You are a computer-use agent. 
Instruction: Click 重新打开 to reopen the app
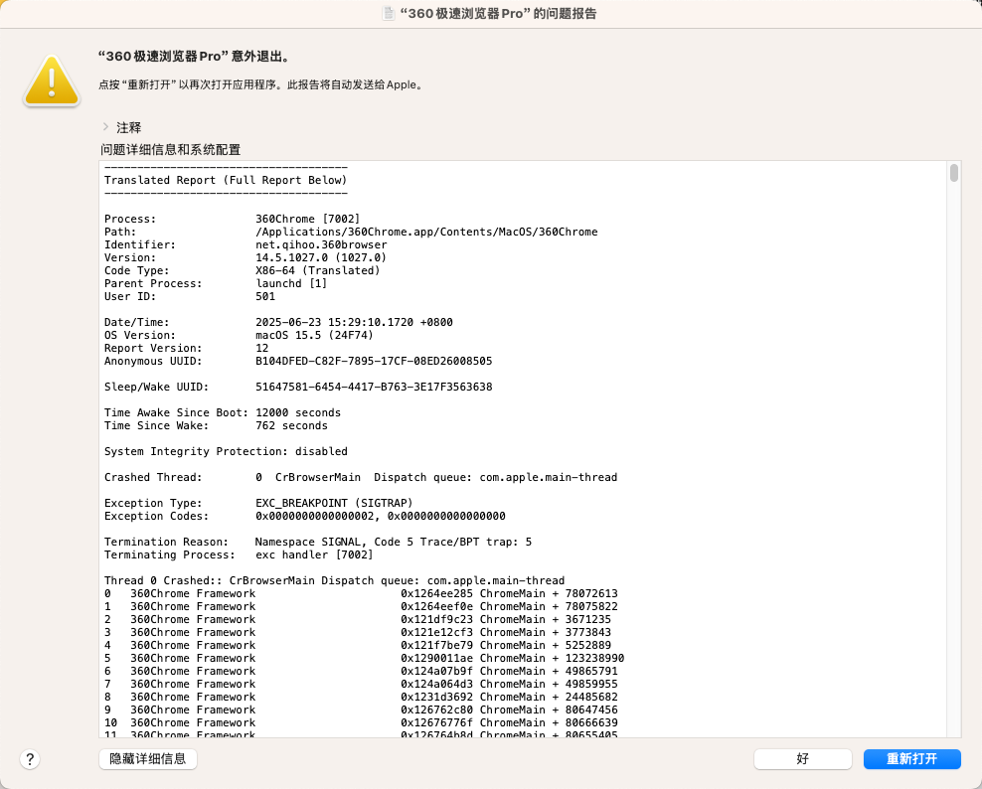911,759
